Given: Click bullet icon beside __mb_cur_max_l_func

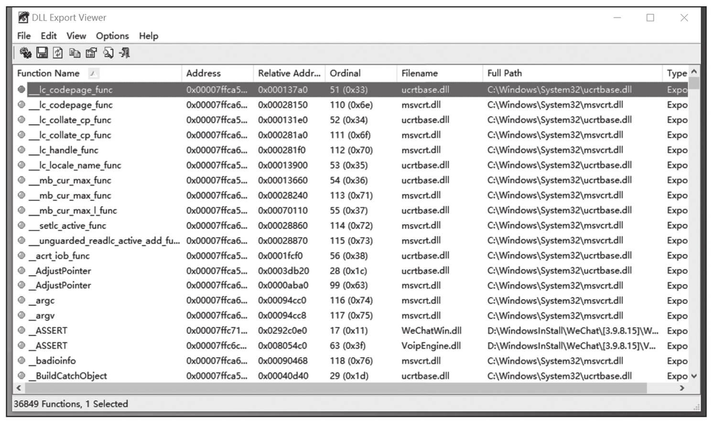Looking at the screenshot, I should click(22, 210).
